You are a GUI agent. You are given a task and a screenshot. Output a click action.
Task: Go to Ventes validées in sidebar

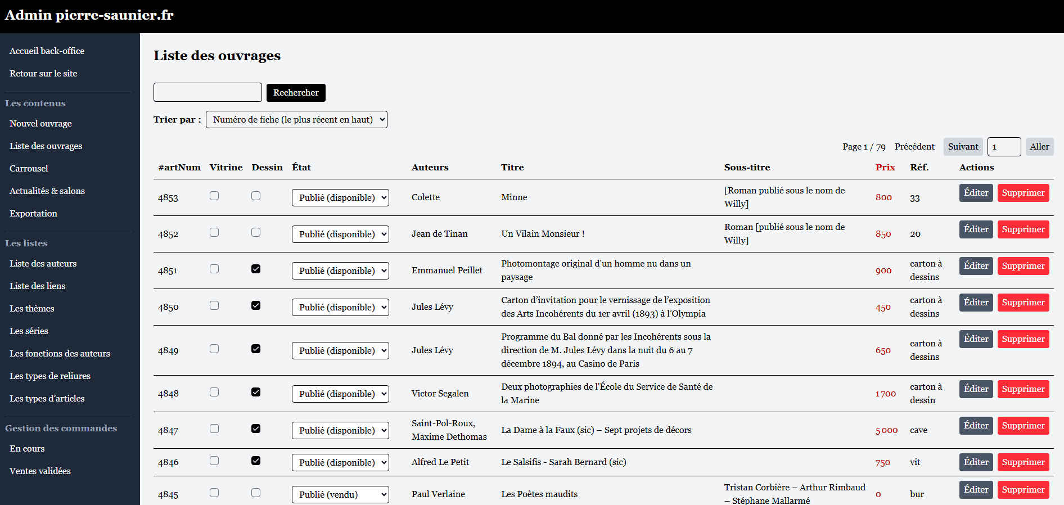[40, 471]
